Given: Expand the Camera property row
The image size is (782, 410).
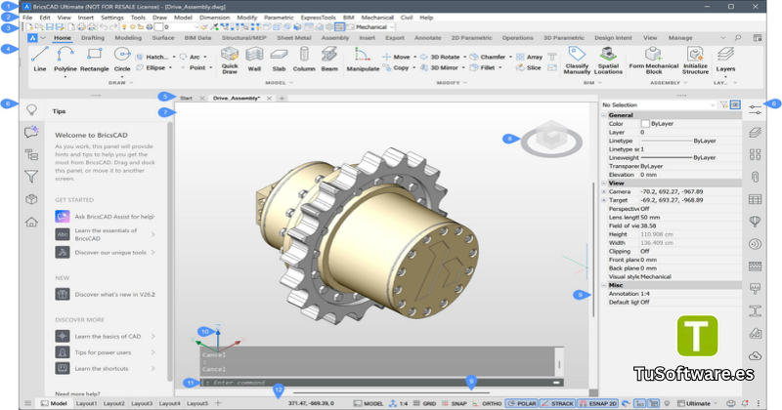Looking at the screenshot, I should pos(603,191).
